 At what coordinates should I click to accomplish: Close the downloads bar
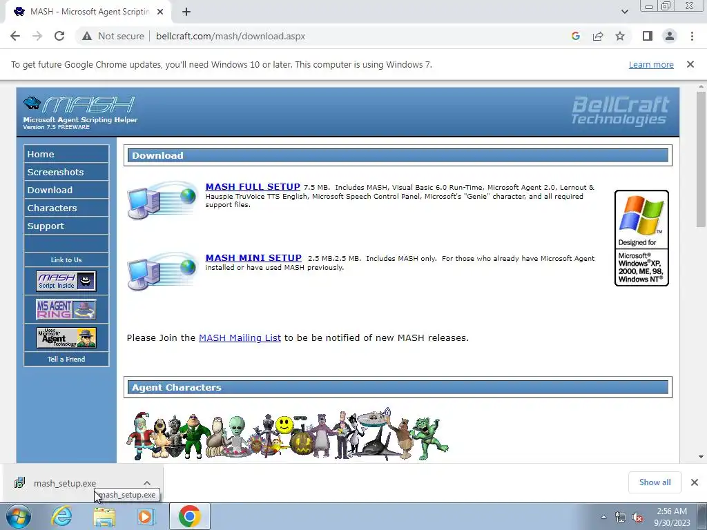tap(695, 482)
